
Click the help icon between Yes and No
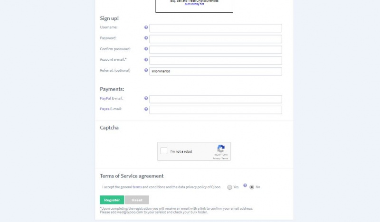click(x=245, y=185)
